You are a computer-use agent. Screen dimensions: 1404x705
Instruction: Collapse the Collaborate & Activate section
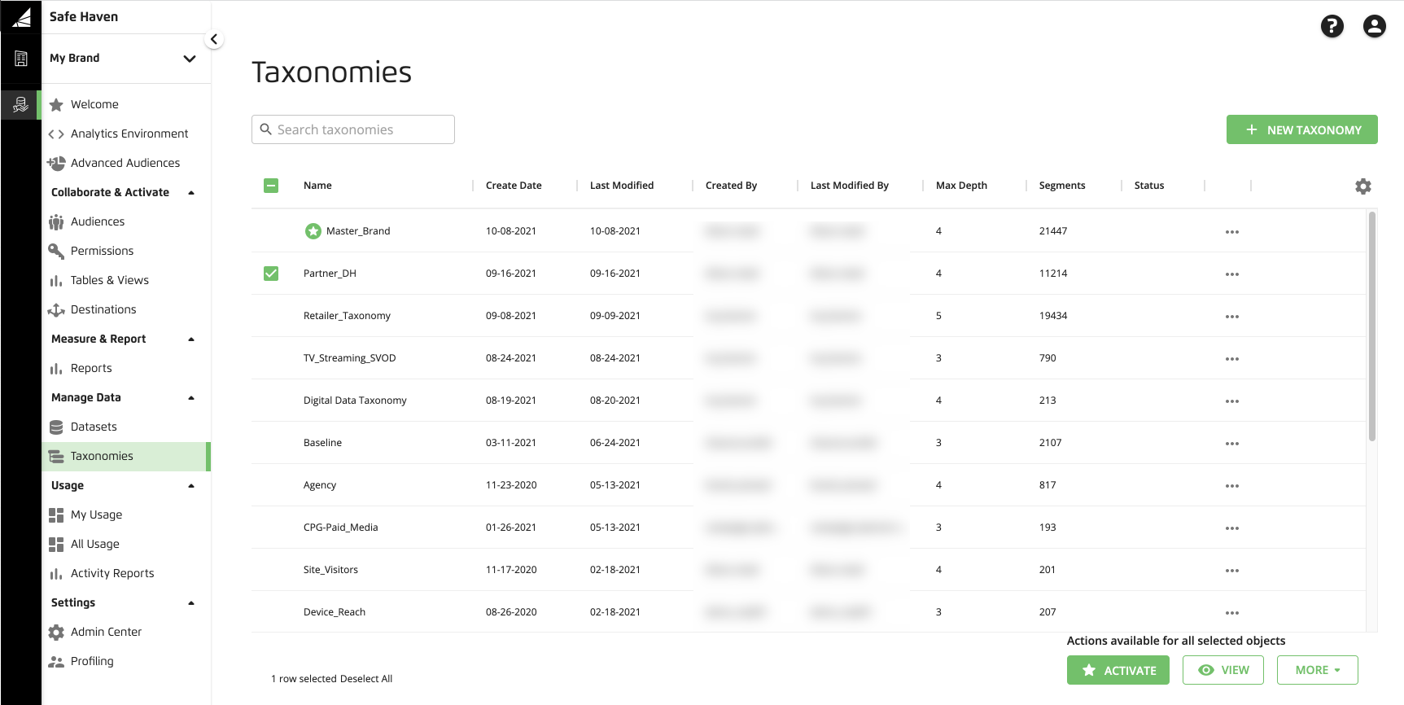191,193
